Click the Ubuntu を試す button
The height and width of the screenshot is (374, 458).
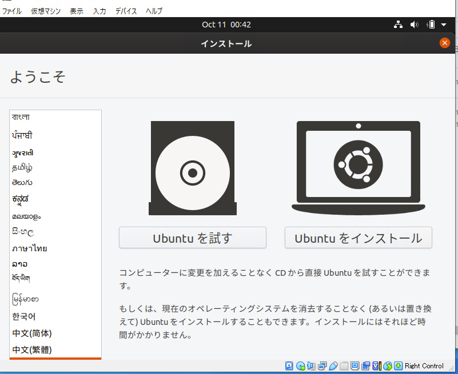193,238
